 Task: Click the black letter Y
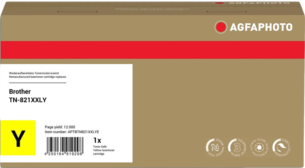(18, 139)
